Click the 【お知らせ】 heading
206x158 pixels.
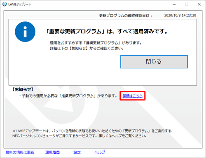click(23, 90)
